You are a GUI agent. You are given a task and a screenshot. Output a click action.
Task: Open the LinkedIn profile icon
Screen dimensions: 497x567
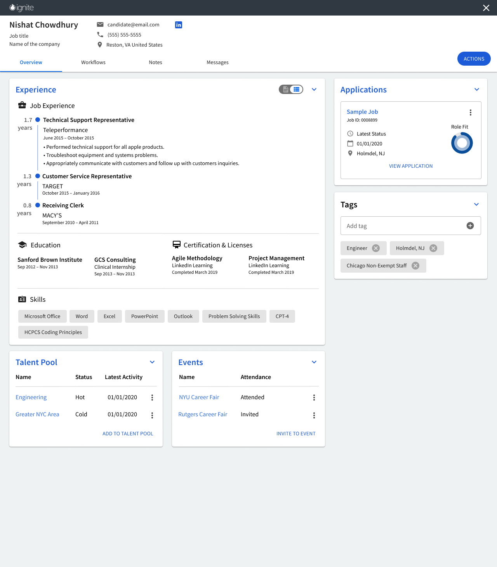pyautogui.click(x=179, y=25)
